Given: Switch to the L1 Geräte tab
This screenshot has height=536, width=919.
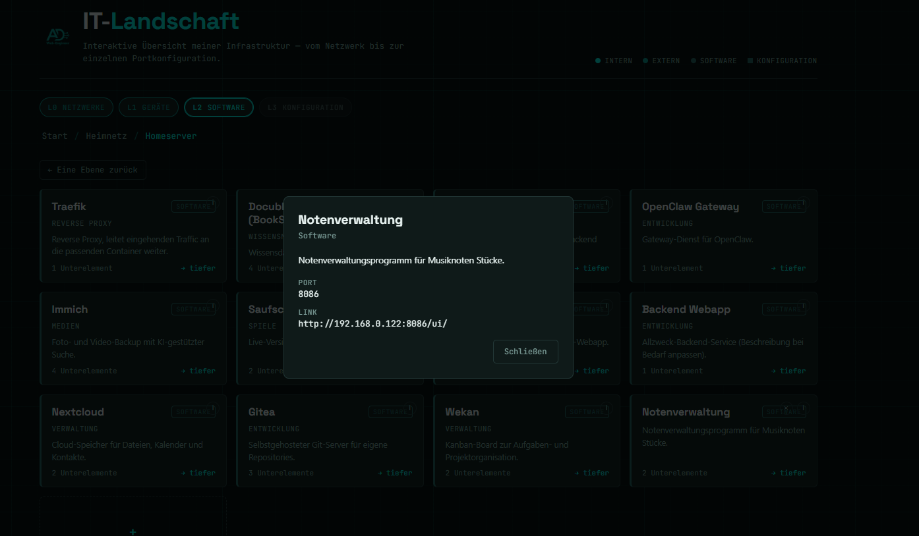Looking at the screenshot, I should coord(149,107).
